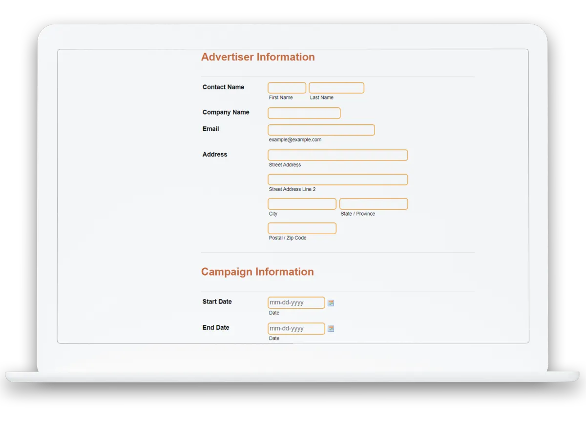Image resolution: width=586 pixels, height=439 pixels.
Task: Click the Campaign Information heading
Action: [x=257, y=272]
